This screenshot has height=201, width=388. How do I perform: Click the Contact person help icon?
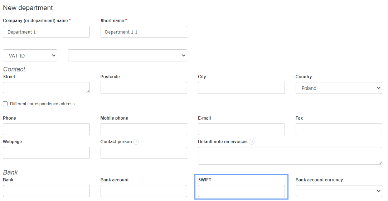tap(136, 142)
